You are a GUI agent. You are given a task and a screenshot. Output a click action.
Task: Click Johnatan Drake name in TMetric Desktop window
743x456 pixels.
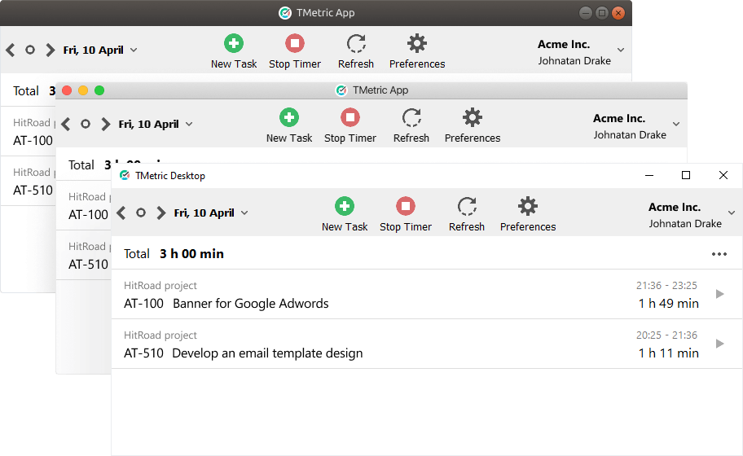click(x=685, y=223)
